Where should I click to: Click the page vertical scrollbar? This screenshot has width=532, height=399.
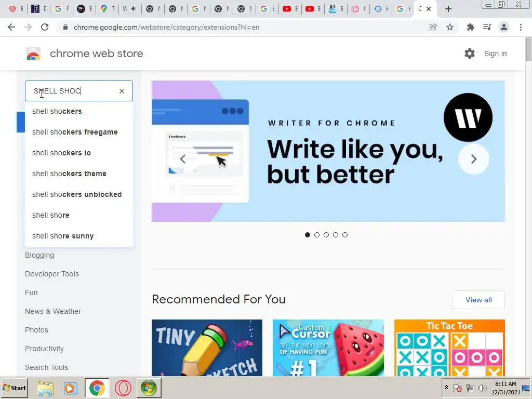(x=528, y=50)
